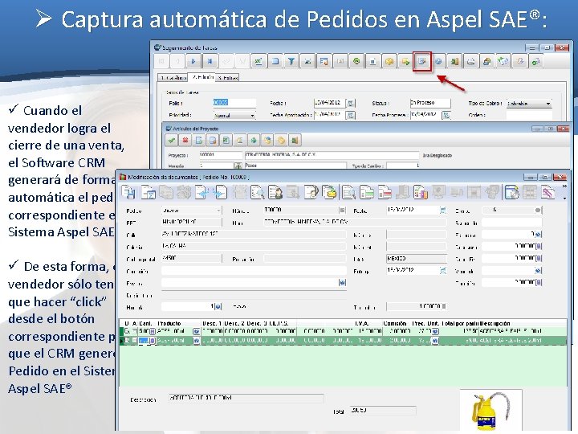The height and width of the screenshot is (434, 578).
Task: Click the save diskette icon in Modificación de documentos
Action: [129, 192]
